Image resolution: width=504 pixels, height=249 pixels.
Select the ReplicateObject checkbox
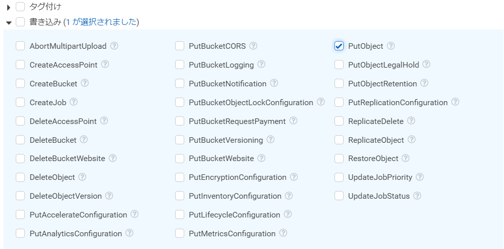click(x=339, y=140)
